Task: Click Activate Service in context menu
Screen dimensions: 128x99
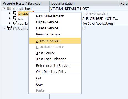Action: tap(55, 41)
